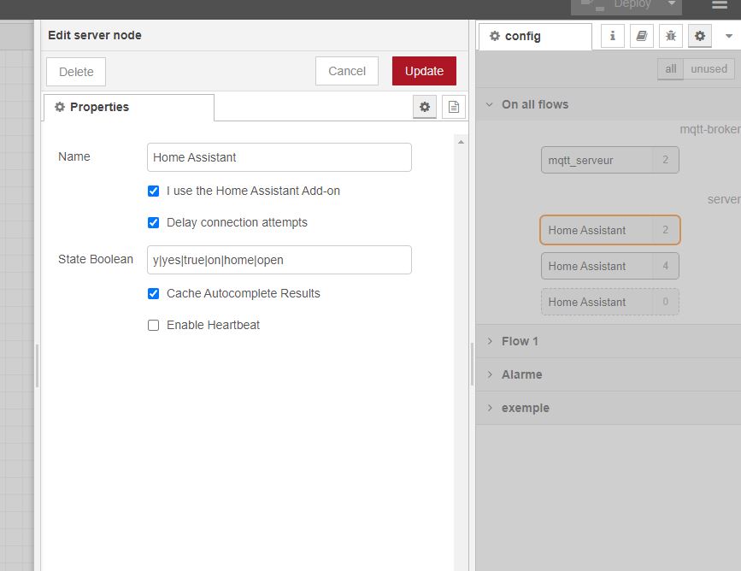Disable Cache Autocomplete Results checkbox
The width and height of the screenshot is (741, 571).
pyautogui.click(x=153, y=293)
